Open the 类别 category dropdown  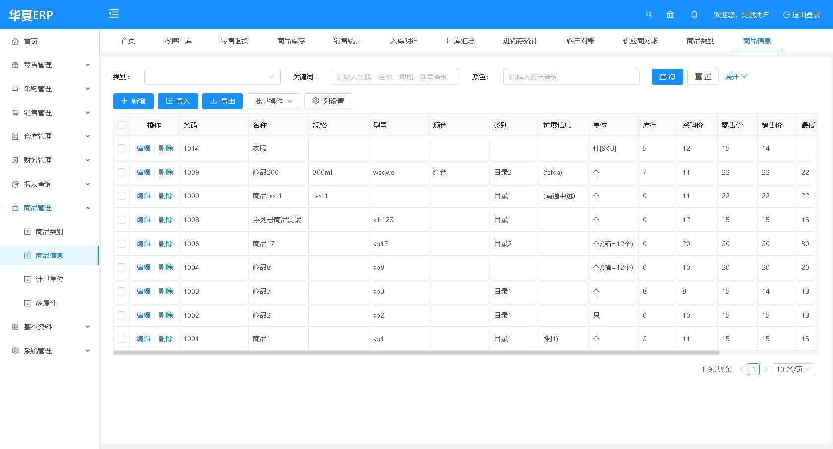tap(212, 77)
